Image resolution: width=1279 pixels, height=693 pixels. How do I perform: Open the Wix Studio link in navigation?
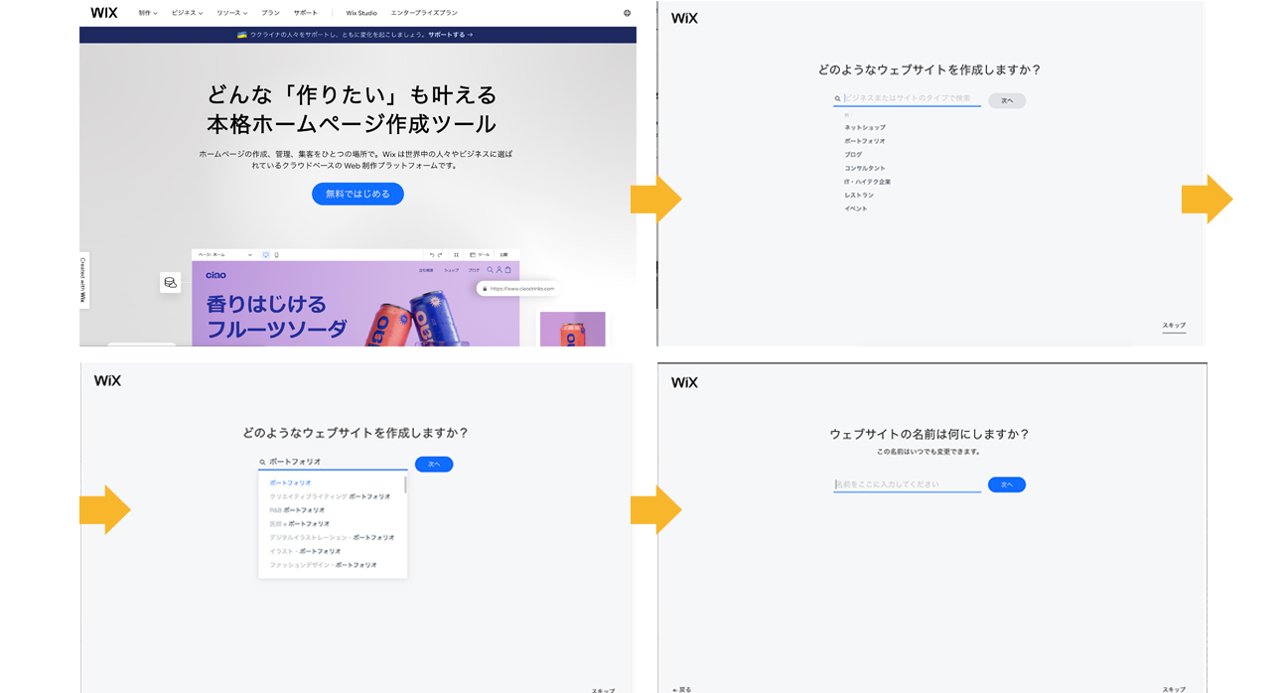(362, 13)
